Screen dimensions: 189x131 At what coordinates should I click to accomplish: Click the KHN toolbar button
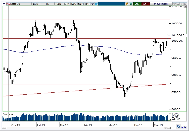(67, 4)
